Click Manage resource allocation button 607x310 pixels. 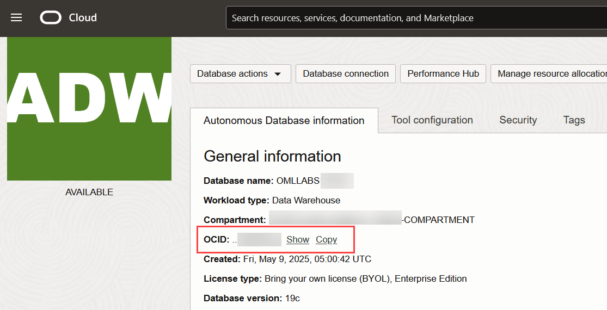click(x=549, y=74)
